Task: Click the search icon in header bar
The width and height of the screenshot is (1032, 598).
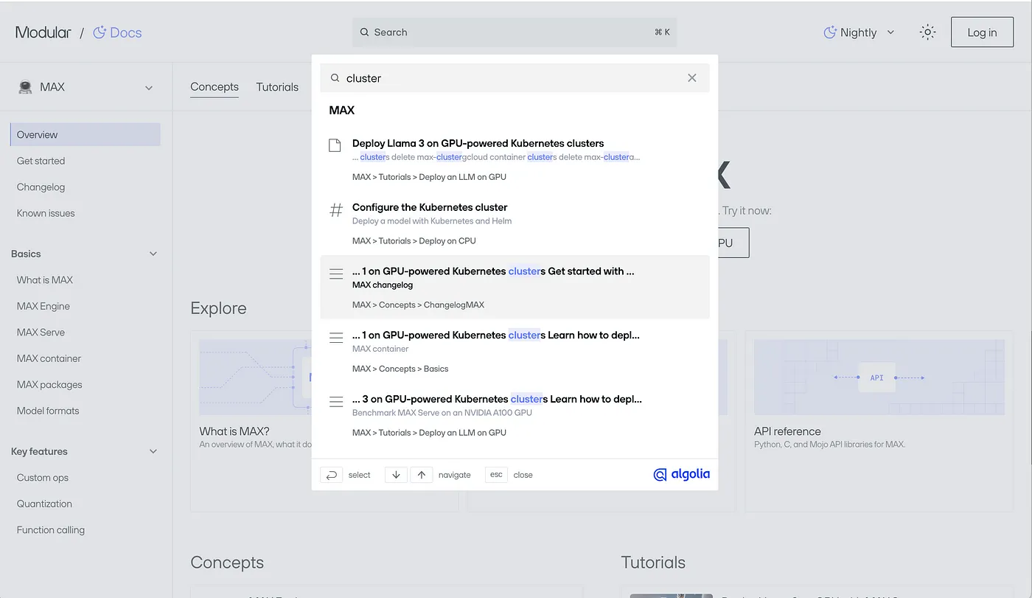Action: coord(364,32)
